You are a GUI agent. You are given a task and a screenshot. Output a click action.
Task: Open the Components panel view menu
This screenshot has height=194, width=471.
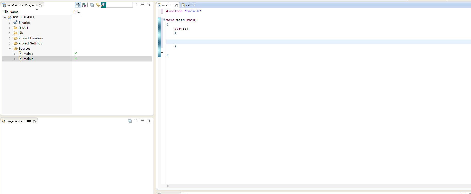click(x=137, y=120)
